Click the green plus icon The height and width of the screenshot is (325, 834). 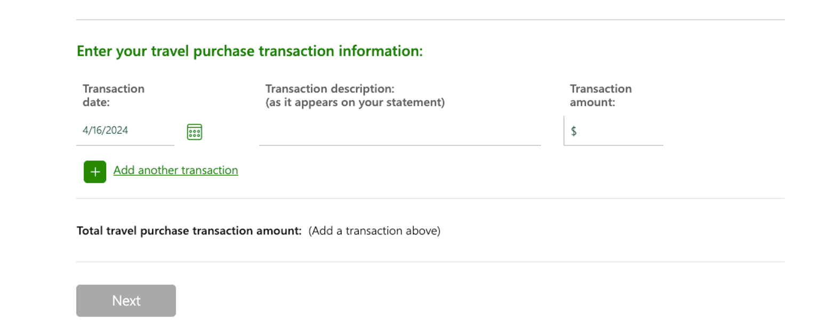coord(95,172)
